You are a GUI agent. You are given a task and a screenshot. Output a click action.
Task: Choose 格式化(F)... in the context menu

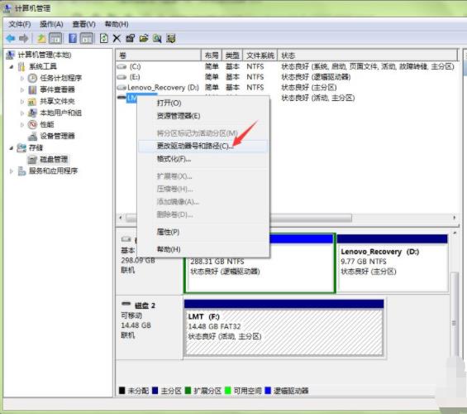coord(203,159)
